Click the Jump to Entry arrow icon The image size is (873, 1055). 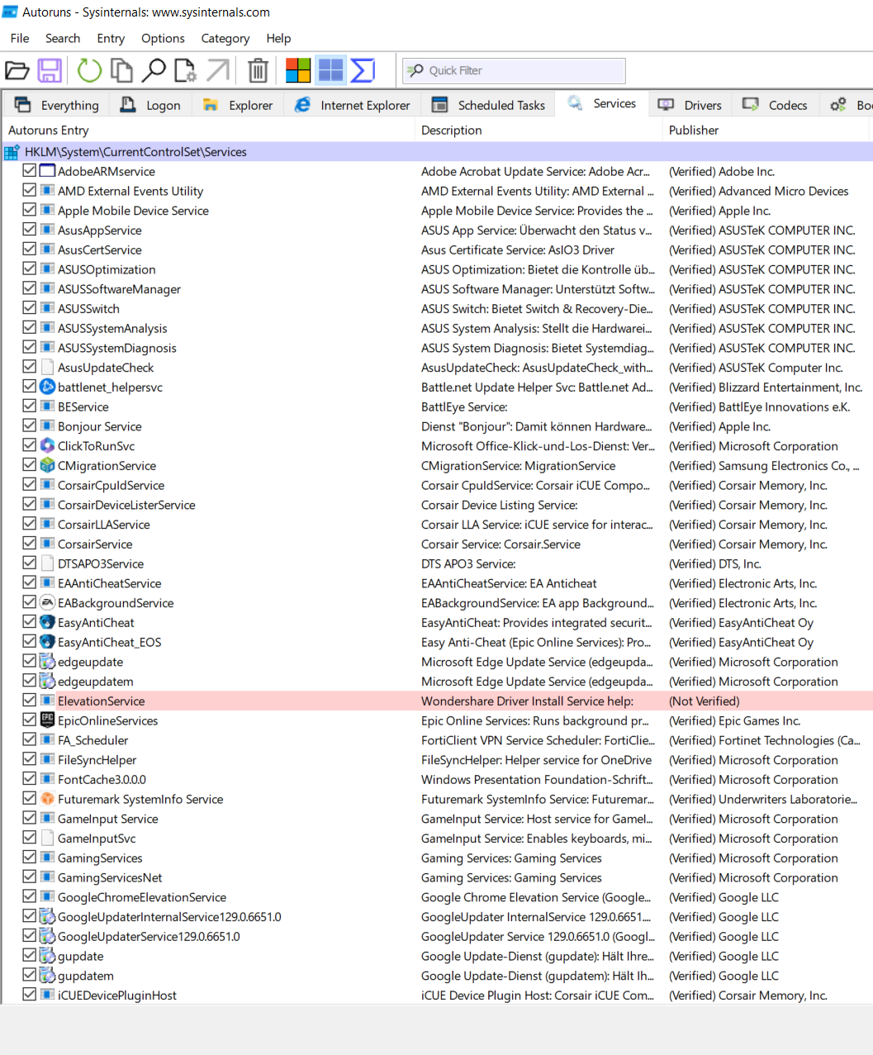[x=218, y=71]
